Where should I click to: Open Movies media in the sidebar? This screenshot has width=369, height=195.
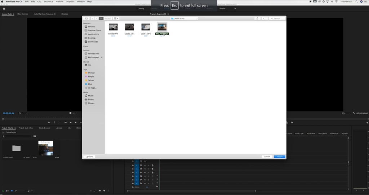pos(90,103)
